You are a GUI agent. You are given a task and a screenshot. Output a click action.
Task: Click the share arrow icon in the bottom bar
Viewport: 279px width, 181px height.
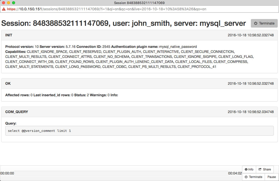coord(260,169)
